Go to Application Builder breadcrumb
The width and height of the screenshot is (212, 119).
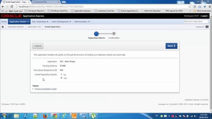(x=16, y=27)
